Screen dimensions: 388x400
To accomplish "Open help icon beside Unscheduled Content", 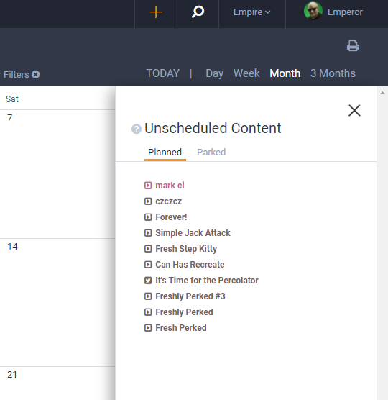I will pyautogui.click(x=137, y=129).
